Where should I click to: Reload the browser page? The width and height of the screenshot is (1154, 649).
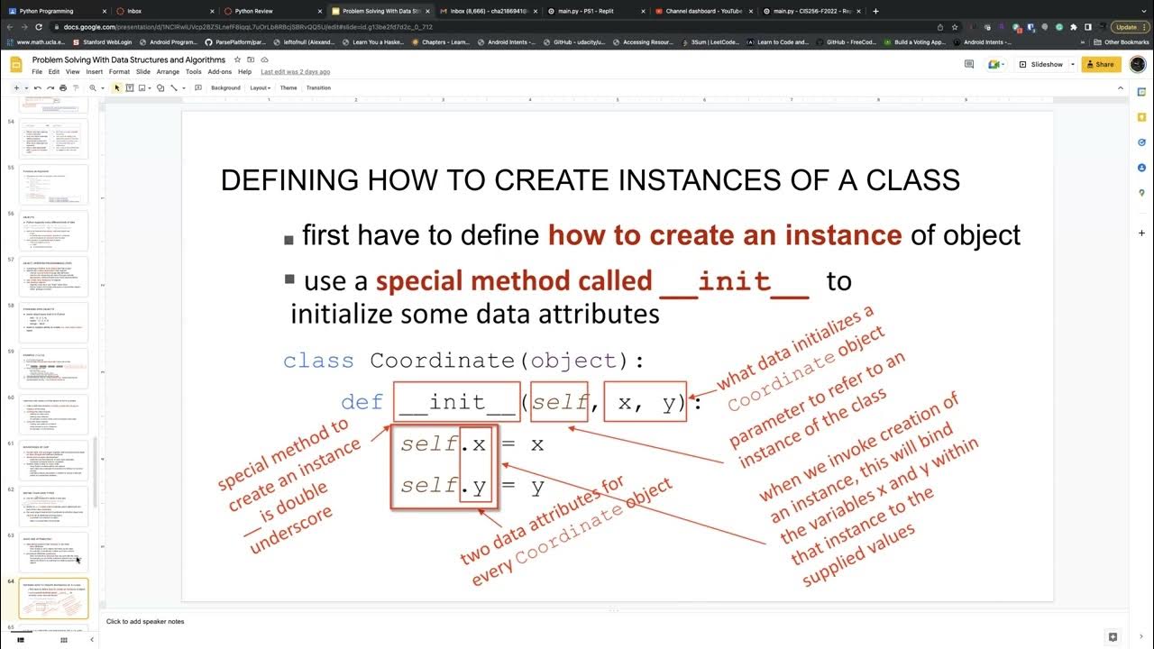tap(39, 27)
